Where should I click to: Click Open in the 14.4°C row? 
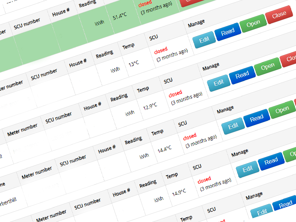click(x=282, y=110)
